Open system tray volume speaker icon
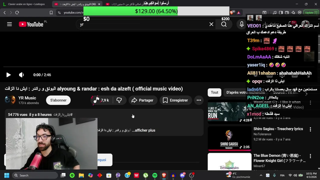This screenshot has width=320, height=180. pos(295,175)
